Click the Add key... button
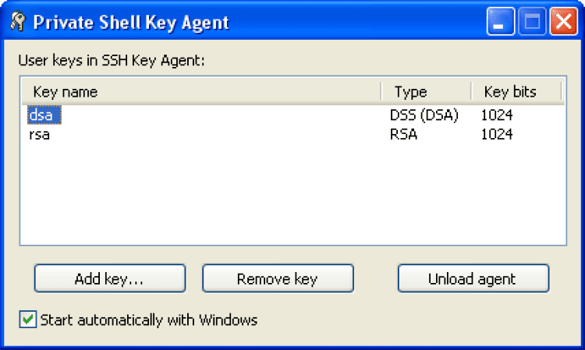585x350 pixels. (109, 278)
